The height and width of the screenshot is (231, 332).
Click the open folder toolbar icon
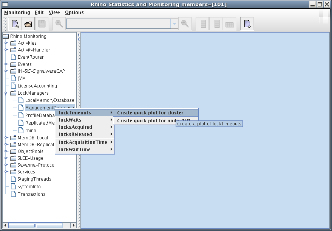(28, 24)
